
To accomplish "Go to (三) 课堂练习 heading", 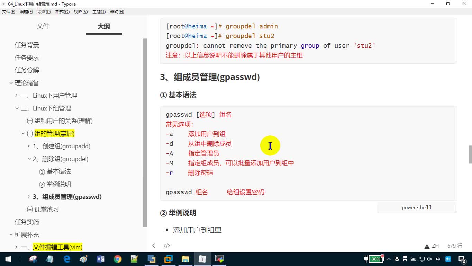I will 43,209.
